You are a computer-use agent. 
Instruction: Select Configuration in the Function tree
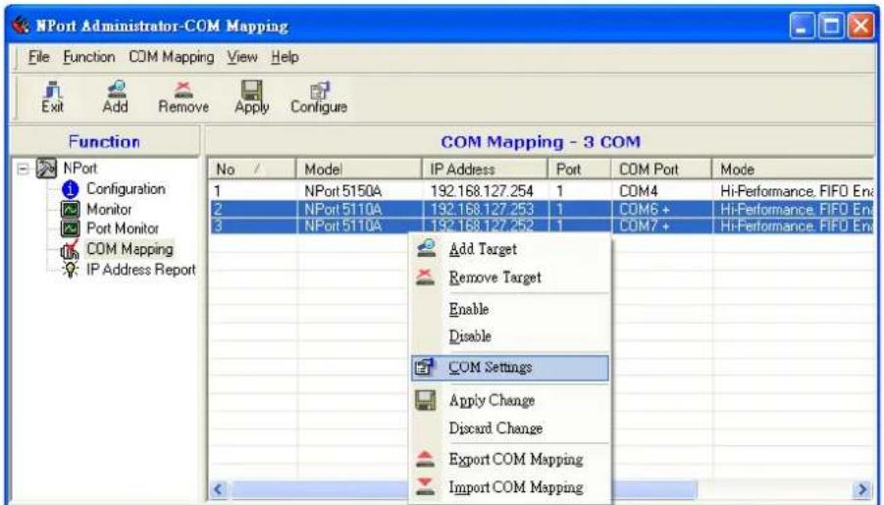pos(126,189)
